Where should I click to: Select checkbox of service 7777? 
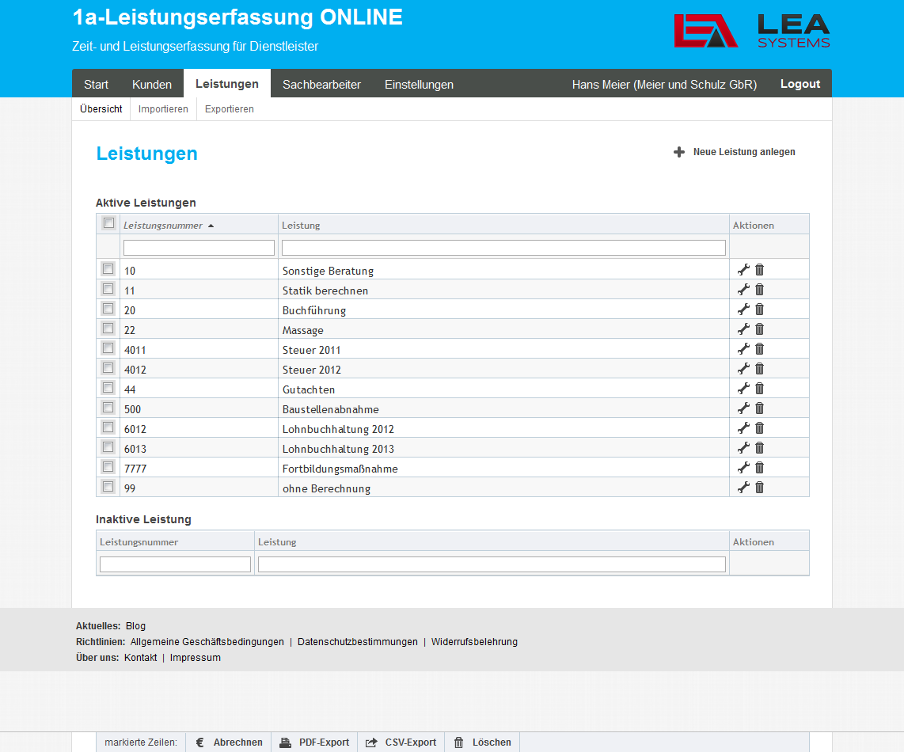(x=108, y=466)
